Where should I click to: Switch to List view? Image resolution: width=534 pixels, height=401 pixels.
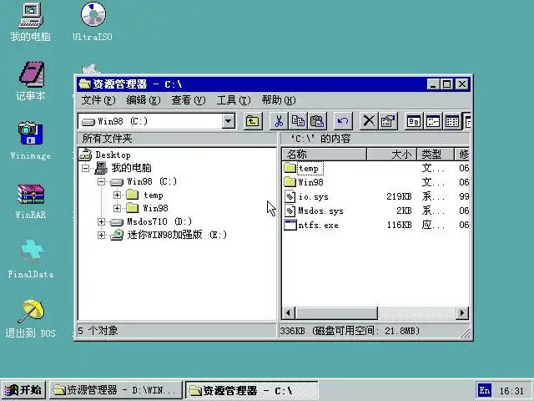(452, 121)
